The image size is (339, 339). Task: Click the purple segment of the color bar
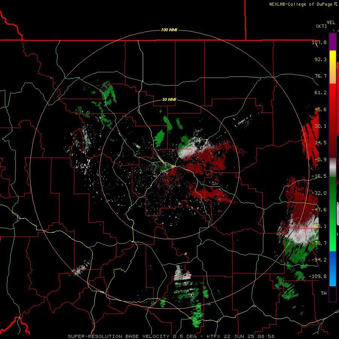[x=333, y=42]
